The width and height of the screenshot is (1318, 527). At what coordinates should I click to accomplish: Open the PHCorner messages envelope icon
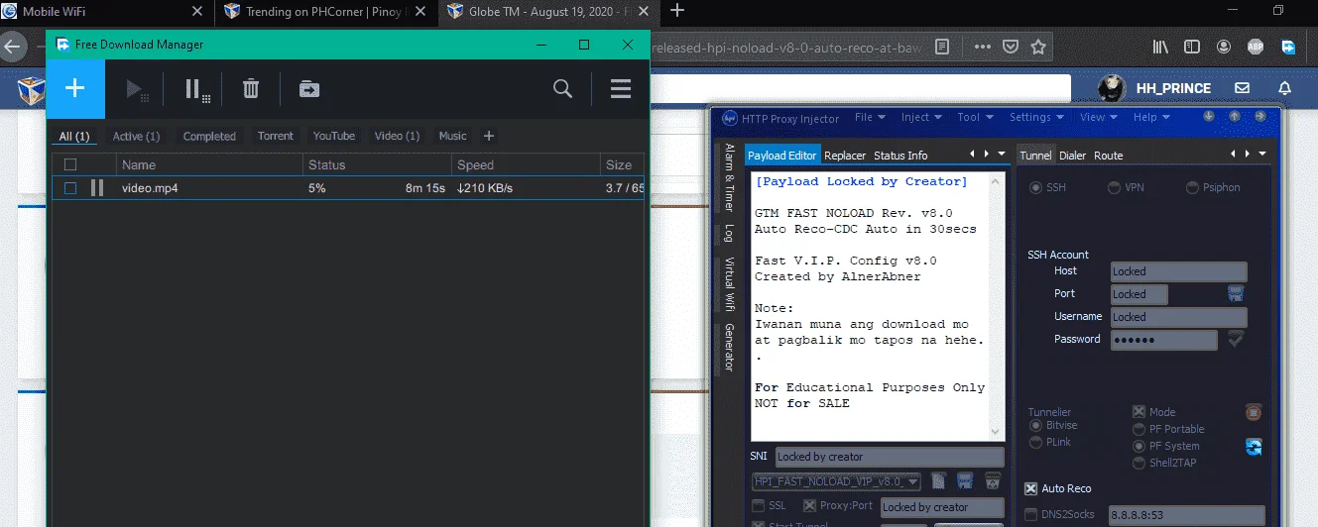coord(1242,88)
